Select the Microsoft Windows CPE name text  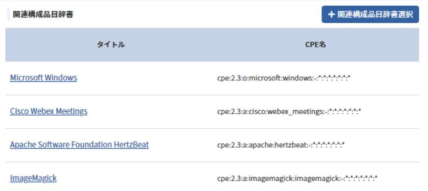point(284,78)
